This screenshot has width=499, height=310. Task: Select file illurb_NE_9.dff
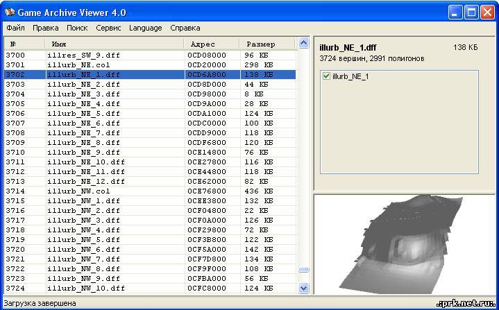point(84,153)
